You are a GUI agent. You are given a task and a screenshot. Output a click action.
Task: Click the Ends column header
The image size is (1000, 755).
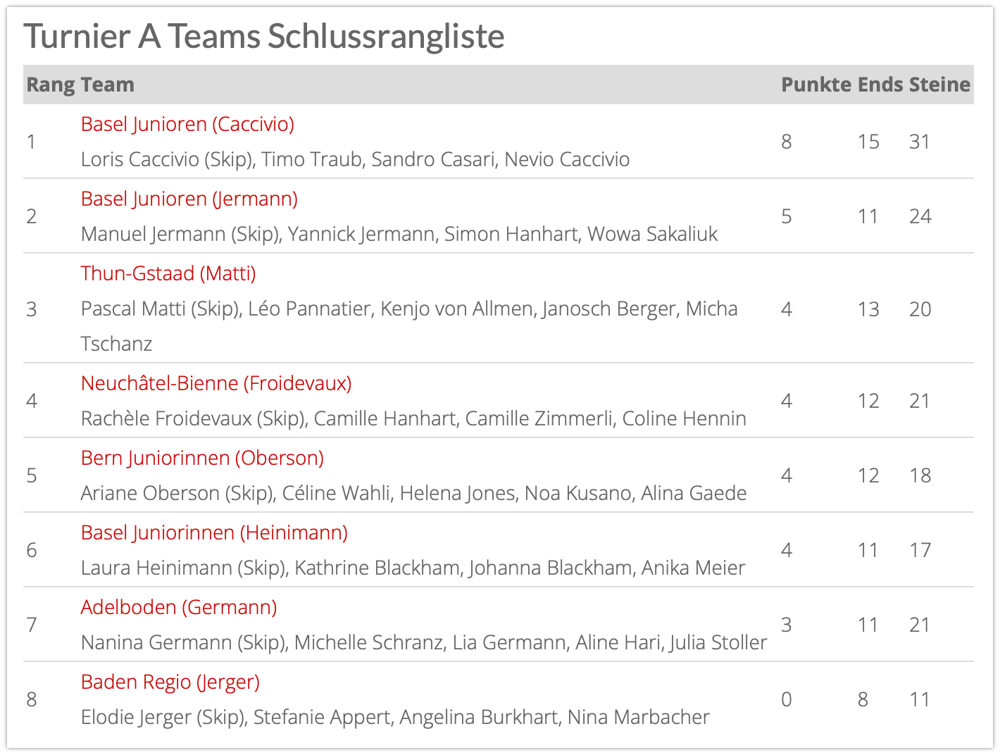point(880,85)
